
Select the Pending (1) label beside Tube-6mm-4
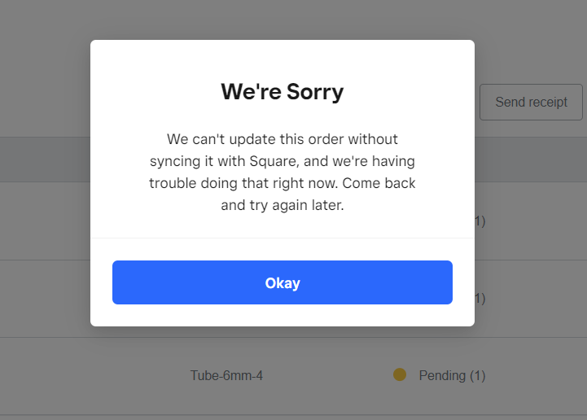(x=452, y=375)
